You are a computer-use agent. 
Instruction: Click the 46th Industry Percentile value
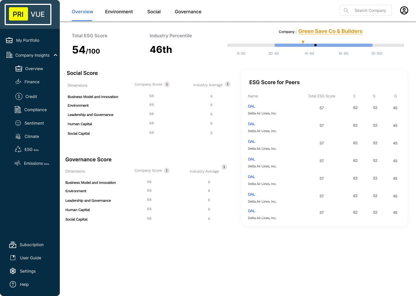(161, 50)
